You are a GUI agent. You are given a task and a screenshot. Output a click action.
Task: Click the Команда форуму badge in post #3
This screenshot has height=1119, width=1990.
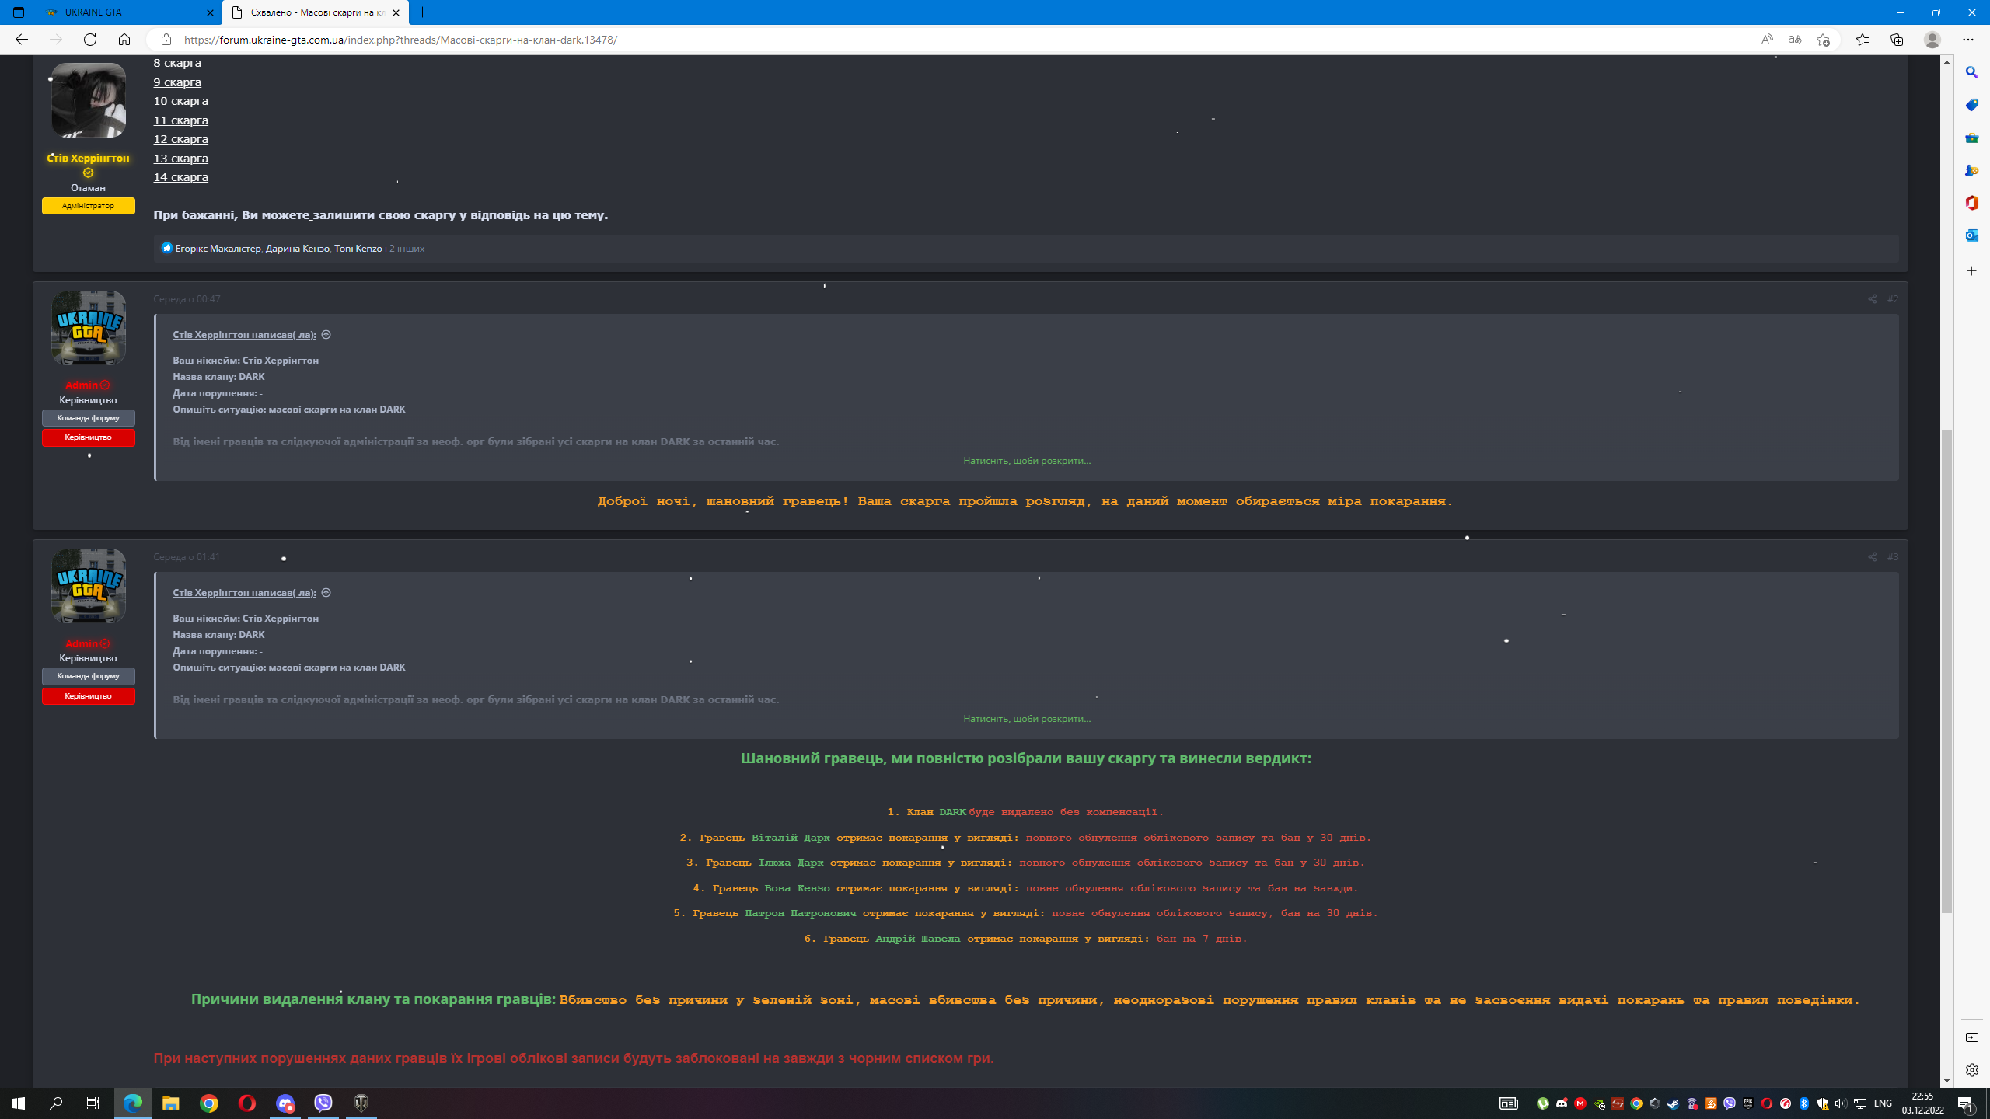click(89, 676)
